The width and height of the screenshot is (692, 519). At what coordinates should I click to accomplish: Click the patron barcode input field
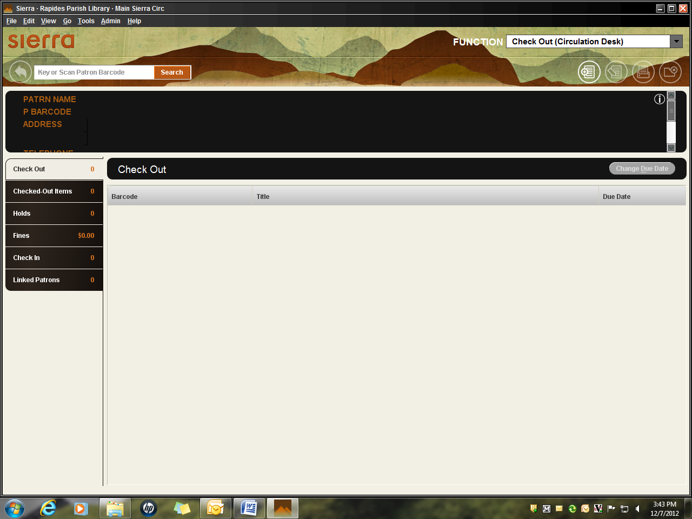tap(94, 72)
